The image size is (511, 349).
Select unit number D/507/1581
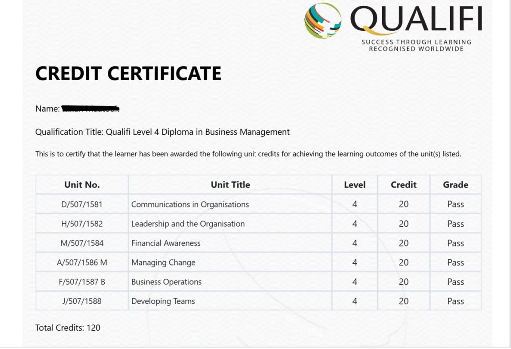point(82,204)
